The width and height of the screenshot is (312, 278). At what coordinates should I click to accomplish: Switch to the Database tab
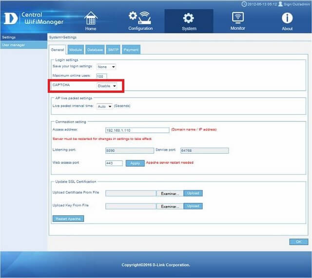[95, 50]
